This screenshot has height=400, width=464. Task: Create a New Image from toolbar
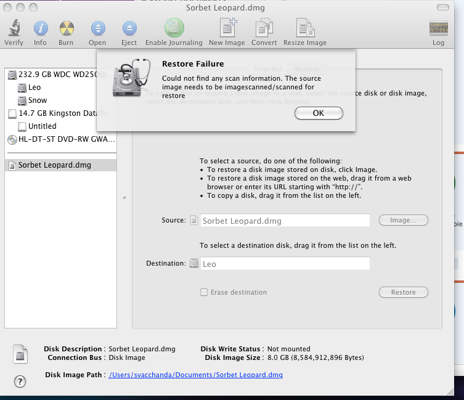point(227,28)
